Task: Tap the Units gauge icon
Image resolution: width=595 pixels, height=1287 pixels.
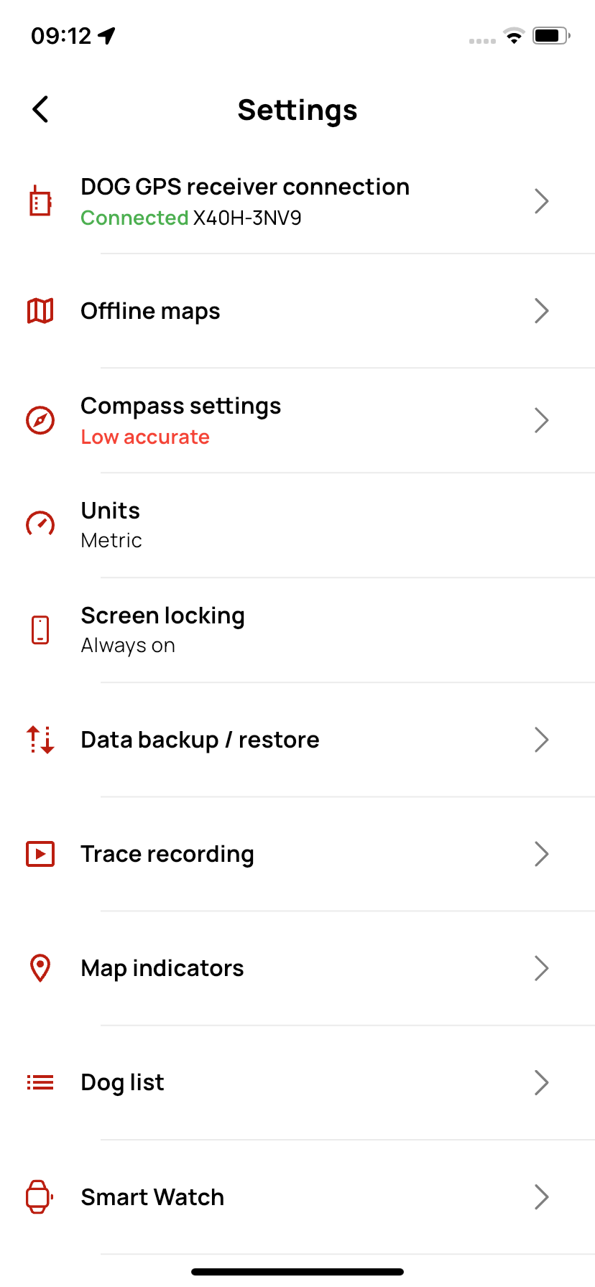Action: 40,524
